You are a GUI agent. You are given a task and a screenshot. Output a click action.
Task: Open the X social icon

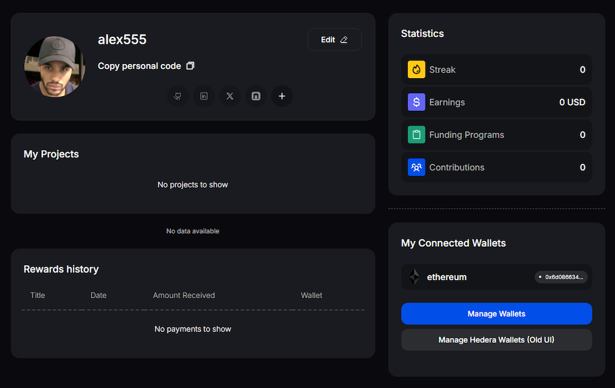(229, 96)
